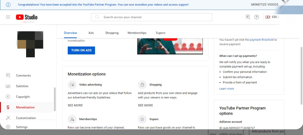Click the AdSense account ID text
303x135 pixels.
click(x=237, y=128)
